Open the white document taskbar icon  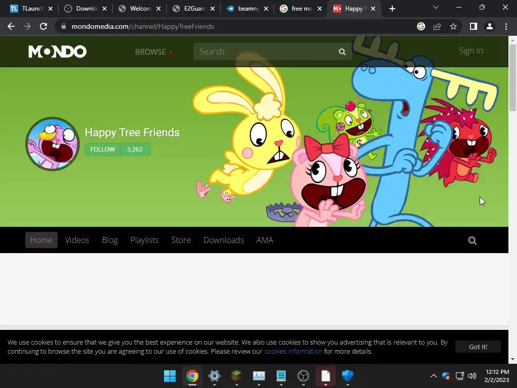(x=326, y=376)
